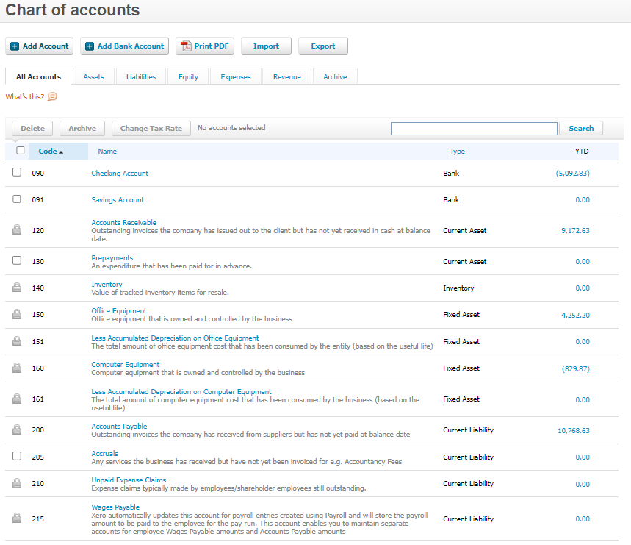The width and height of the screenshot is (631, 545).
Task: Switch to the Liabilities tab
Action: click(x=140, y=76)
